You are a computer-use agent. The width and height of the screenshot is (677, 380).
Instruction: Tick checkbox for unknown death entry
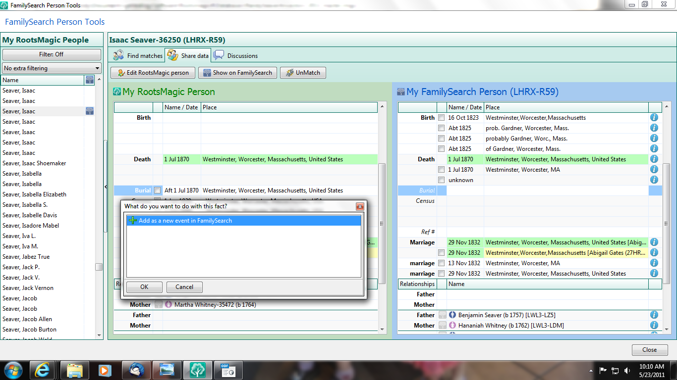(441, 180)
